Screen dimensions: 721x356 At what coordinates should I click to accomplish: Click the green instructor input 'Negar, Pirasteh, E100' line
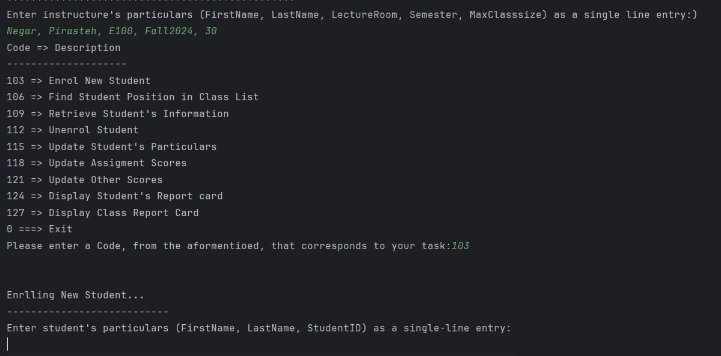(112, 31)
